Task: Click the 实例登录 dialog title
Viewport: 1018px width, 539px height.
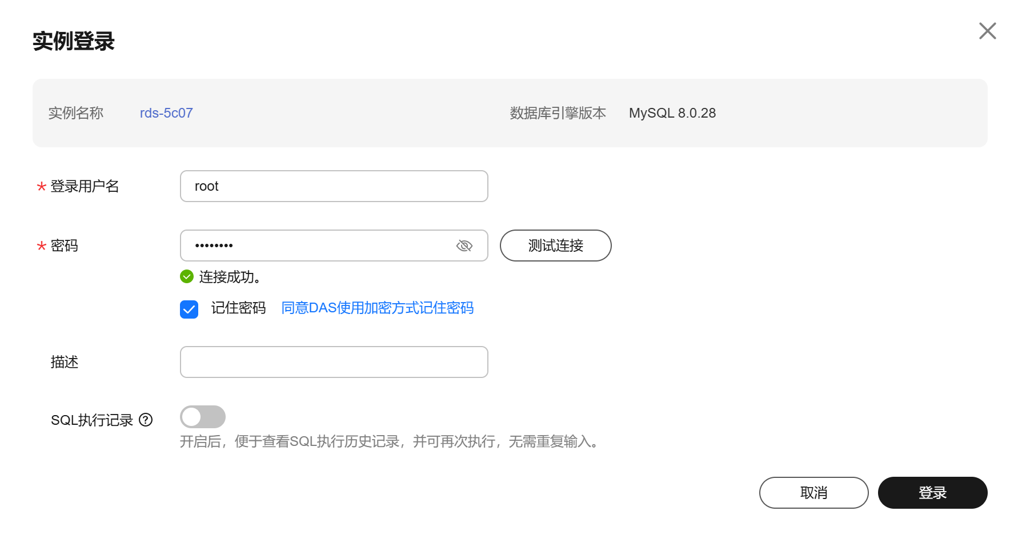Action: pos(74,41)
